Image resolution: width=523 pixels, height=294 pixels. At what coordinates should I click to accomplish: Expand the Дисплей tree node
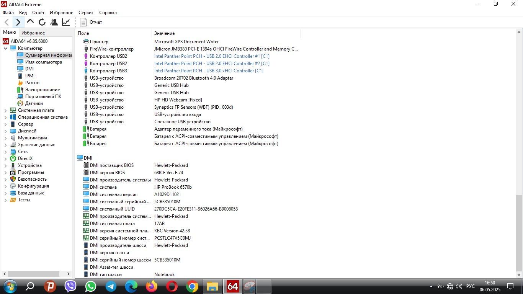6,131
